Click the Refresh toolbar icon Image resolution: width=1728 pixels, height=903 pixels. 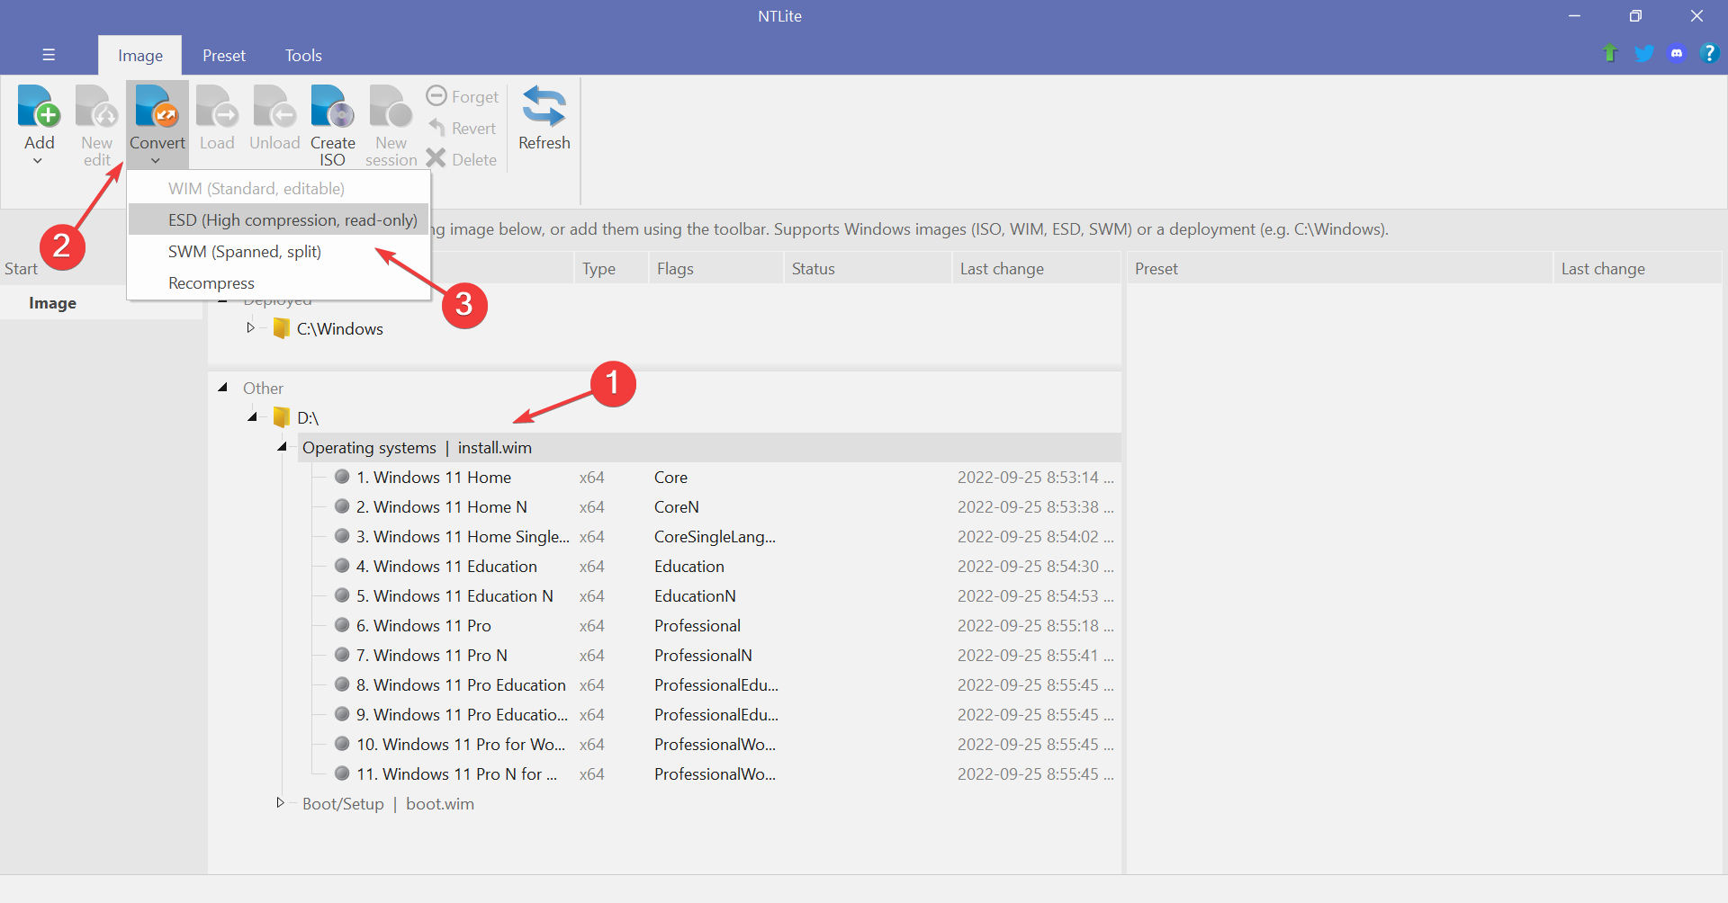click(x=544, y=106)
